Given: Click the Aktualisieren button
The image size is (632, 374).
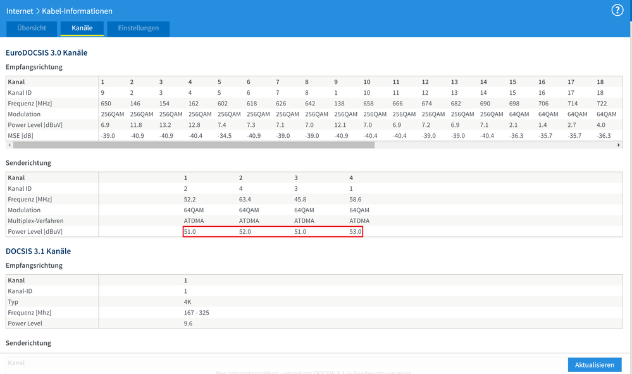Looking at the screenshot, I should point(595,365).
